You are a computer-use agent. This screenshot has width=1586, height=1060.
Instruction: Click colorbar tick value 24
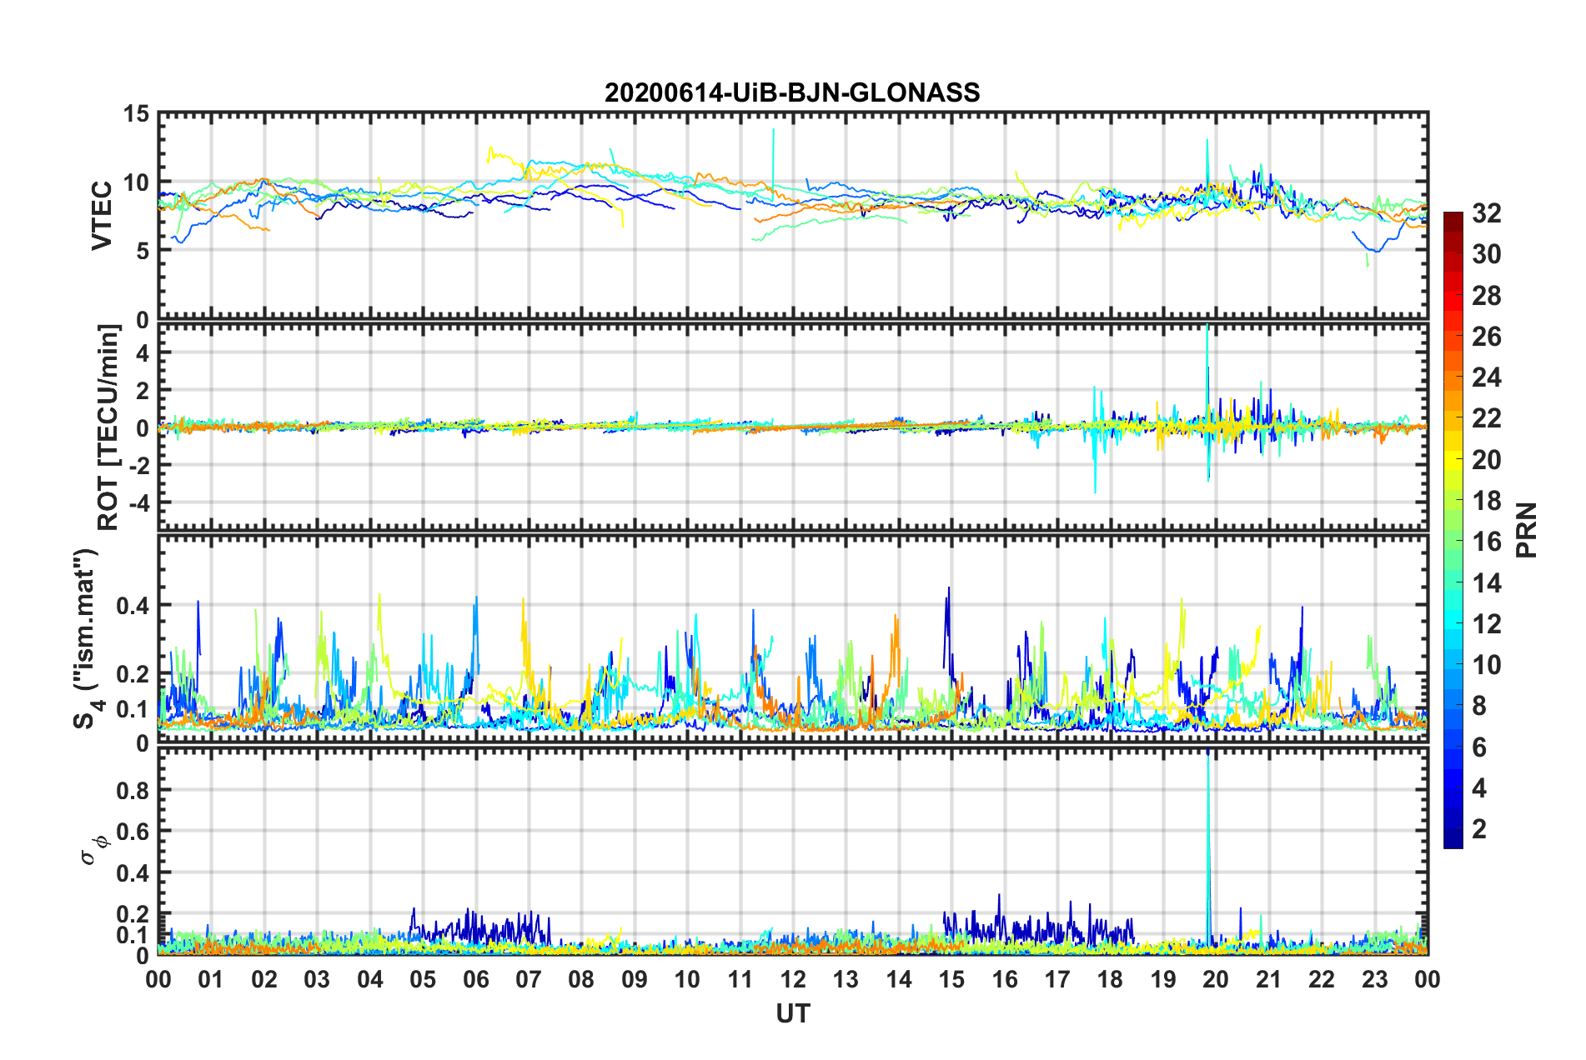tap(1486, 377)
